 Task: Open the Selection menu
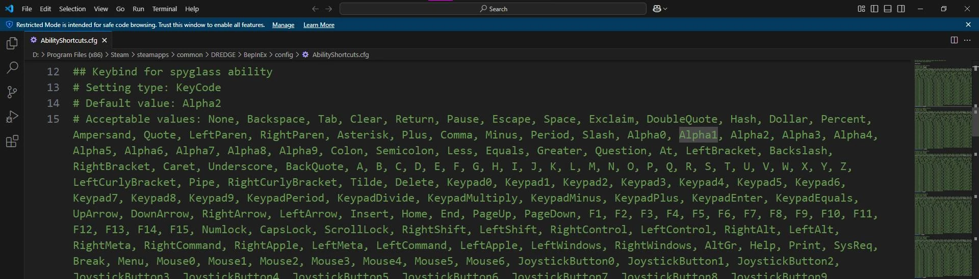click(x=72, y=9)
